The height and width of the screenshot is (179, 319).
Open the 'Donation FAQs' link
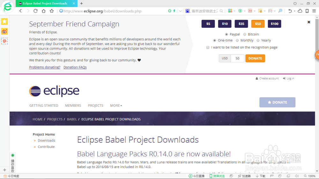(75, 67)
